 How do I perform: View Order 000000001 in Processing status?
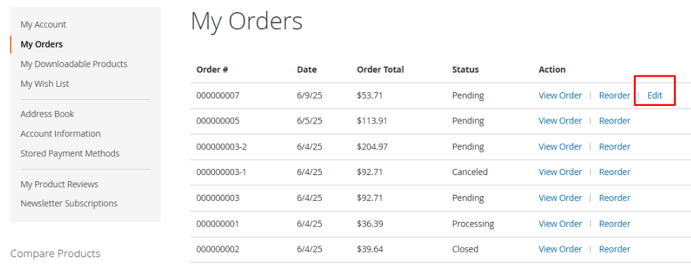(560, 224)
